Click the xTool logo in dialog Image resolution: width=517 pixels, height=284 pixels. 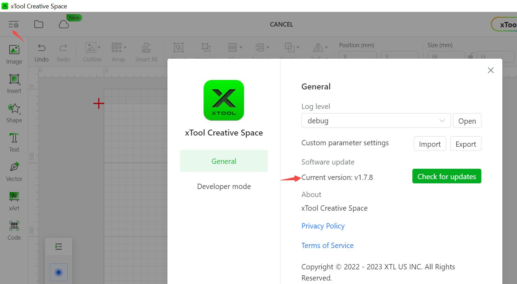click(224, 100)
